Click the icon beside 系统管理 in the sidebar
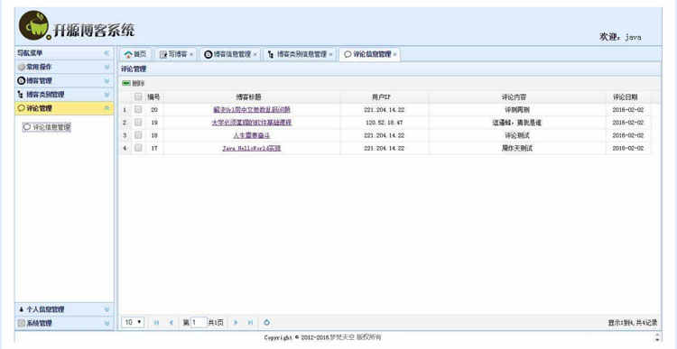Viewport: 677px width, 349px height. (21, 323)
